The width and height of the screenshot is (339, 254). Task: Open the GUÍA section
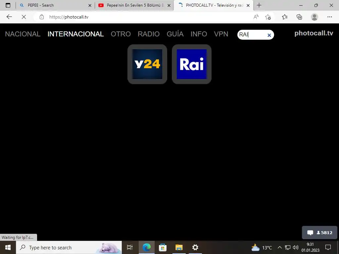tap(175, 34)
